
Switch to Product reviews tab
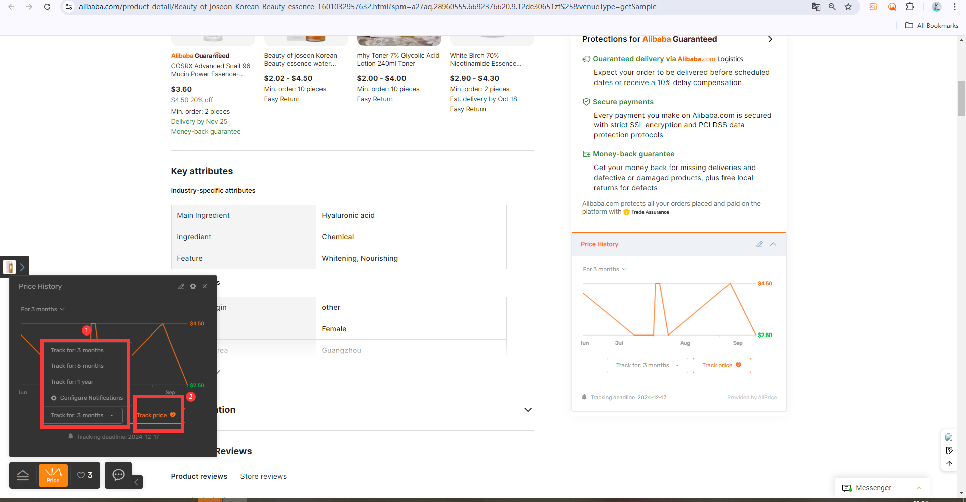tap(199, 476)
